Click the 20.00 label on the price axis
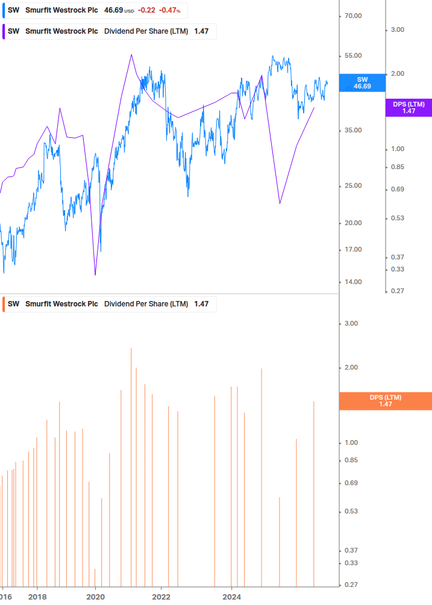Screen dimensions: 432x605 pyautogui.click(x=353, y=223)
